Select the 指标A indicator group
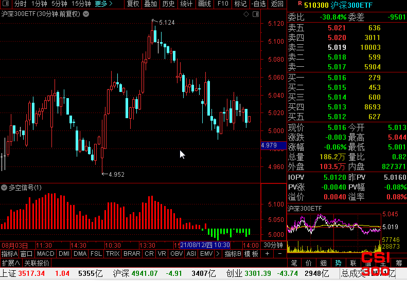407x281 pixels. click(x=9, y=254)
